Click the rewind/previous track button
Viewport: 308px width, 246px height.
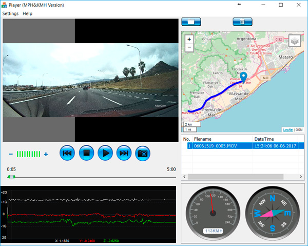click(x=67, y=153)
